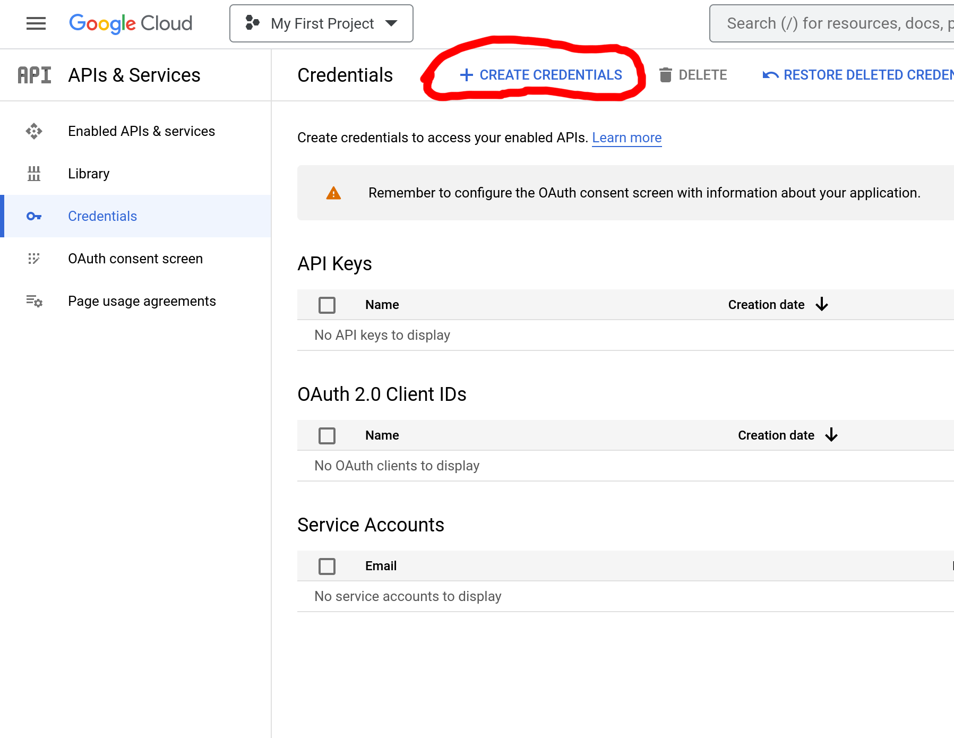The height and width of the screenshot is (738, 954).
Task: Sort Service Accounts by Email column
Action: click(x=381, y=566)
